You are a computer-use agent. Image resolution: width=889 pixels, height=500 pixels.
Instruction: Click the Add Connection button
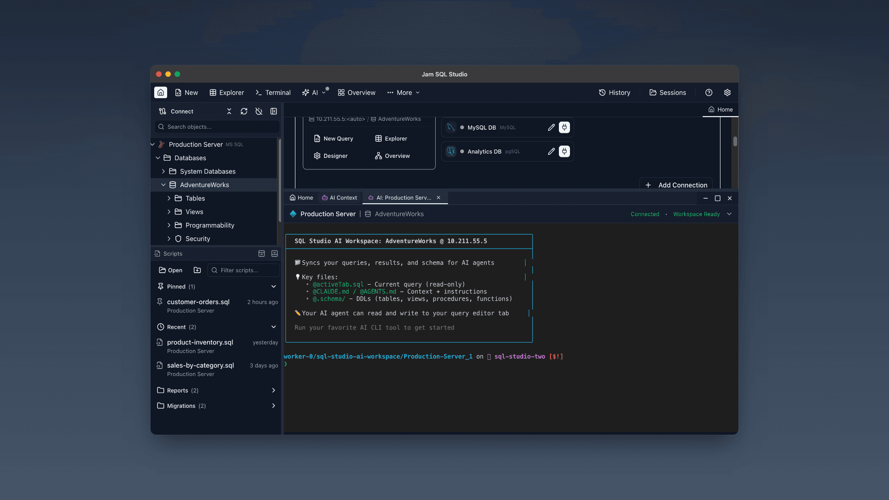[x=676, y=185]
